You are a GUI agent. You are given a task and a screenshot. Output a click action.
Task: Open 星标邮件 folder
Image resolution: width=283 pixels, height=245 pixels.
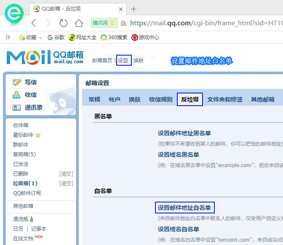23,135
